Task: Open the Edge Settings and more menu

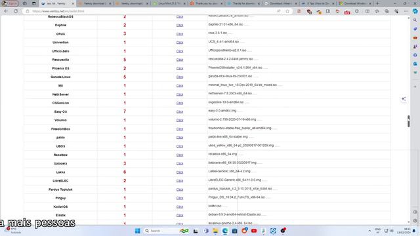Action: coord(406,11)
